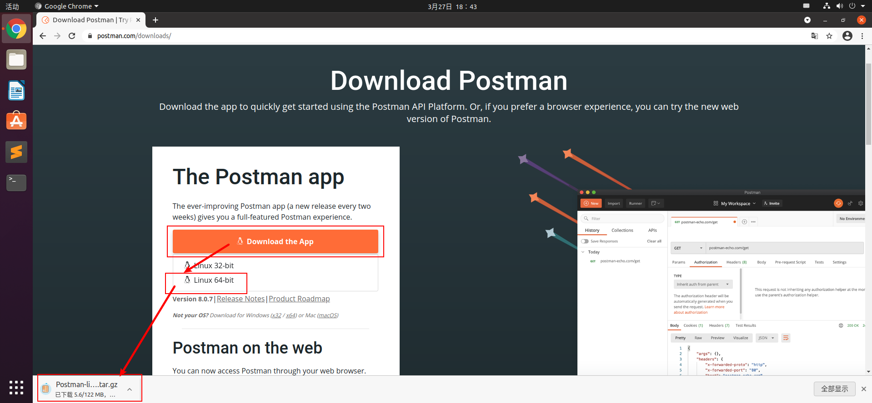Open the 活动 Activities overview
This screenshot has width=872, height=403.
[12, 6]
